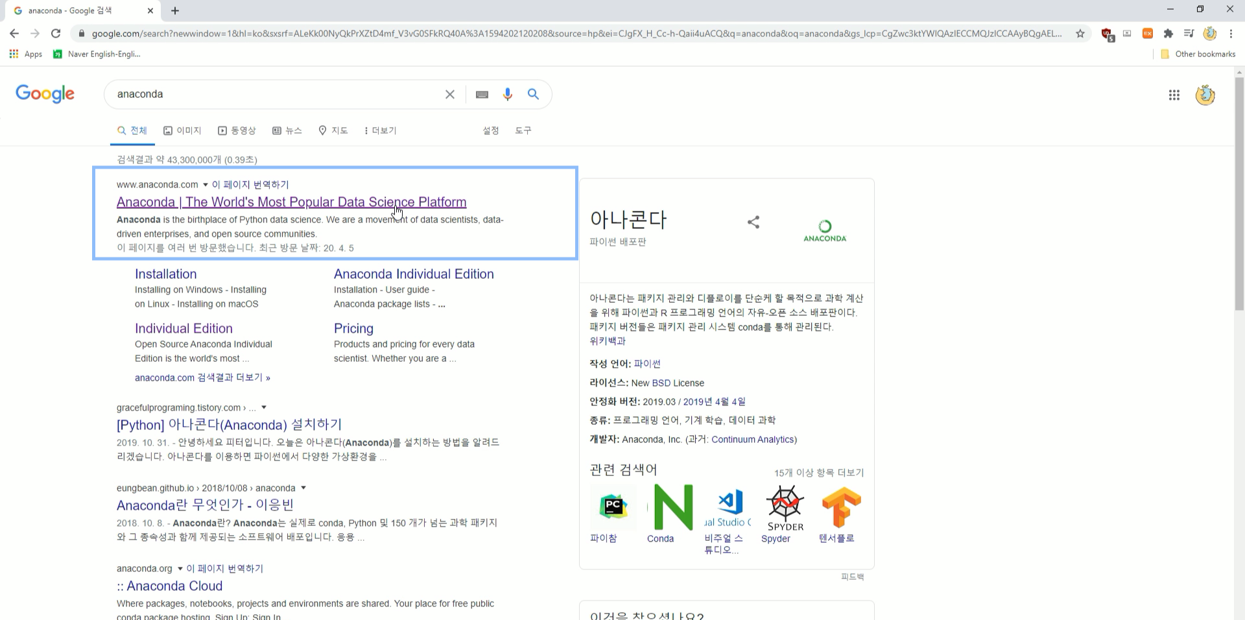Open Spyder related search icon

point(785,507)
